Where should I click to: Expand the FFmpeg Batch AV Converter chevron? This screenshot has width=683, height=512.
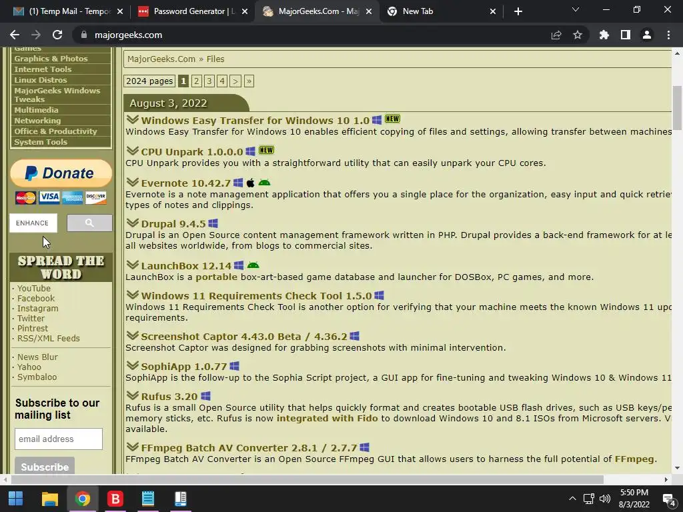133,447
